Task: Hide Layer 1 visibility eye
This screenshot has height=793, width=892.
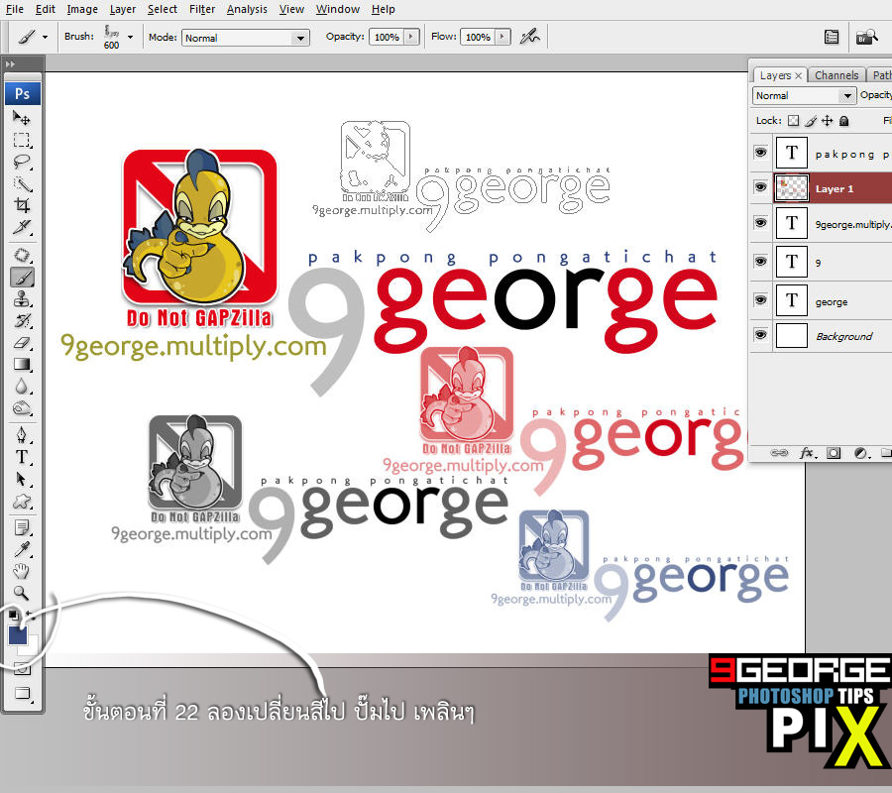Action: coord(760,187)
